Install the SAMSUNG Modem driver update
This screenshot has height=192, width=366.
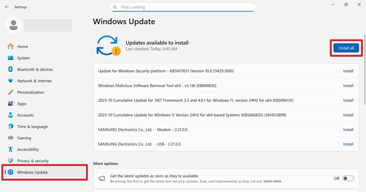tap(348, 129)
